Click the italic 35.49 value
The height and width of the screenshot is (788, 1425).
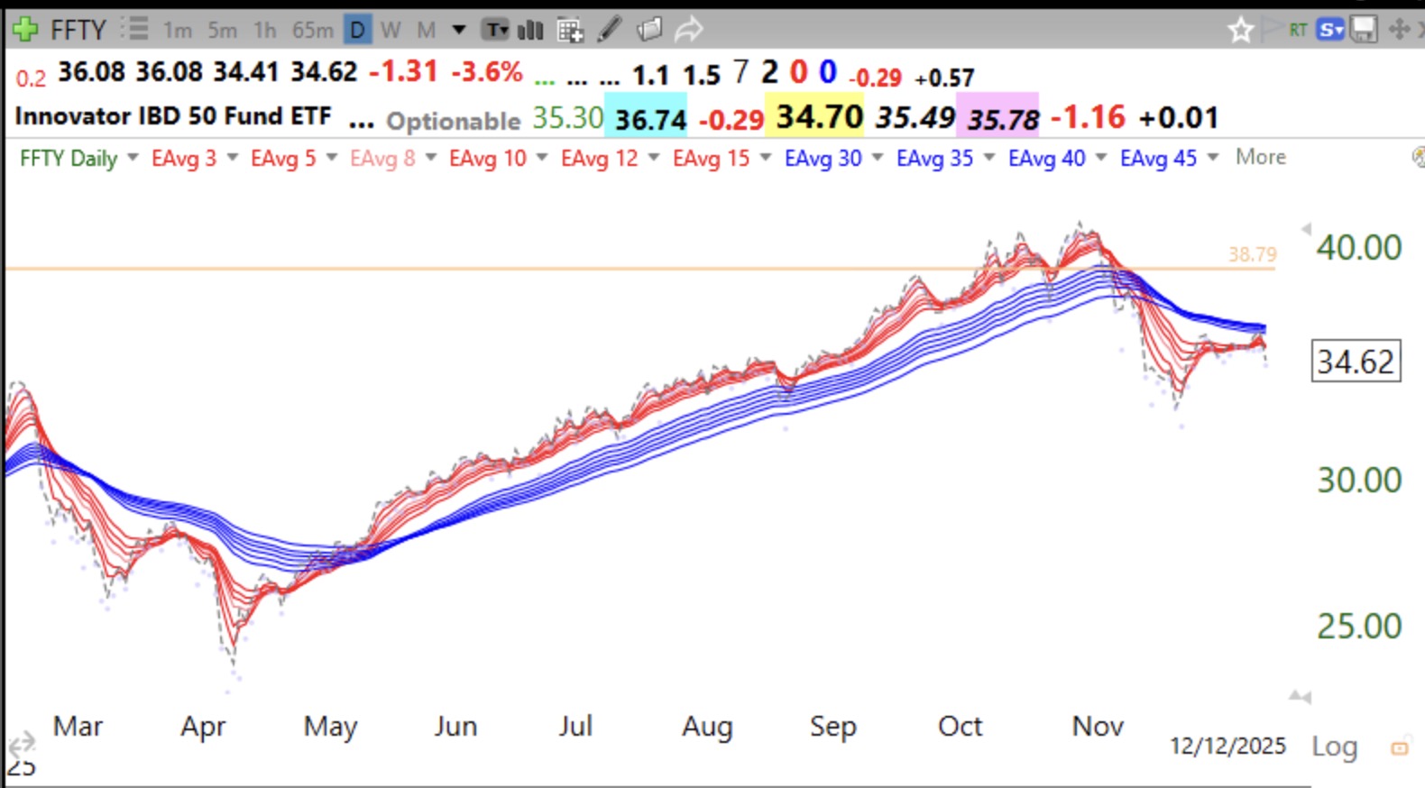pos(915,118)
